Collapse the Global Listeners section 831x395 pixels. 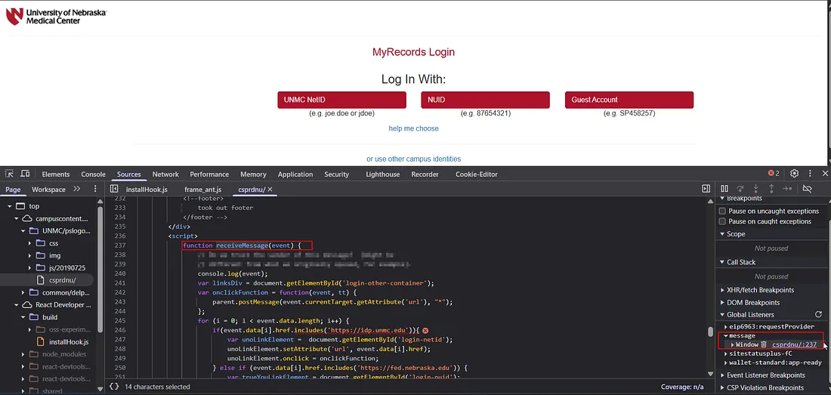721,314
